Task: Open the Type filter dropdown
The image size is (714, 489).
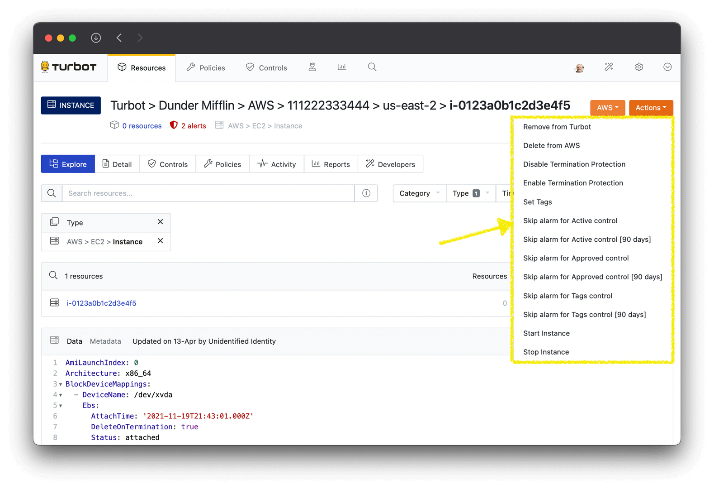Action: click(x=471, y=193)
